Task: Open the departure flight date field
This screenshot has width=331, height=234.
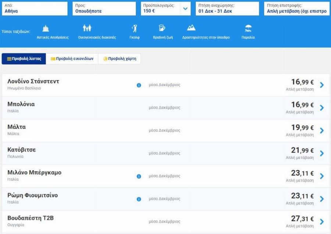Action: coord(227,9)
